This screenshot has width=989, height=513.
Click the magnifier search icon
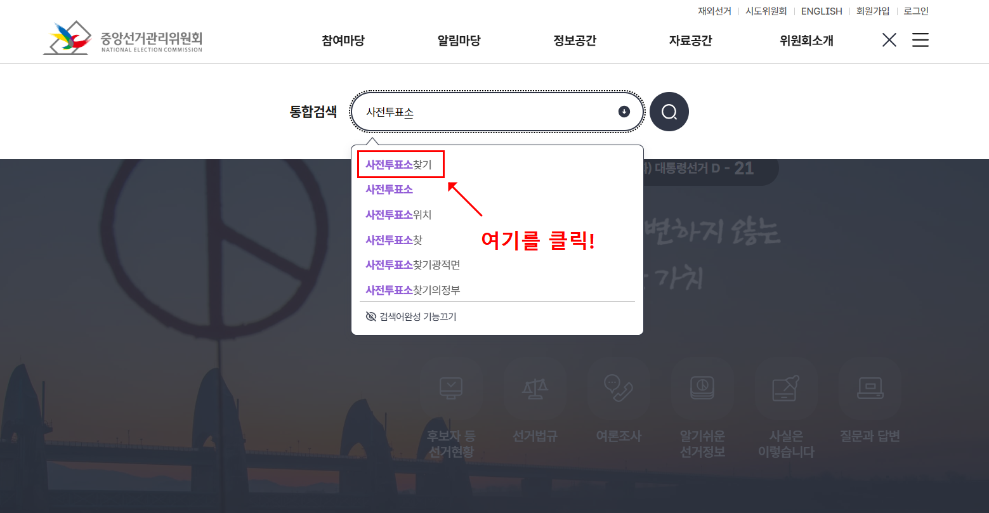[x=669, y=112]
